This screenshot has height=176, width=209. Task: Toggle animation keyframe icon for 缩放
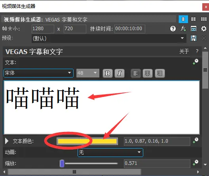196,162
